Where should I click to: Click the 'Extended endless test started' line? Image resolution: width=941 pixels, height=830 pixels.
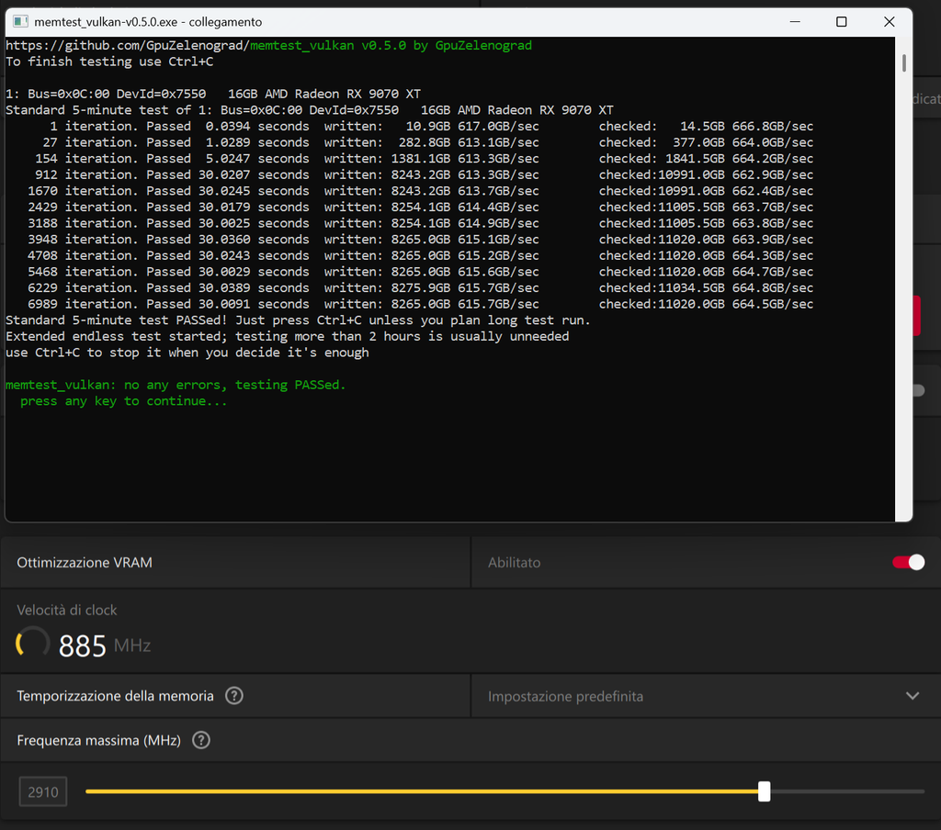tap(288, 336)
